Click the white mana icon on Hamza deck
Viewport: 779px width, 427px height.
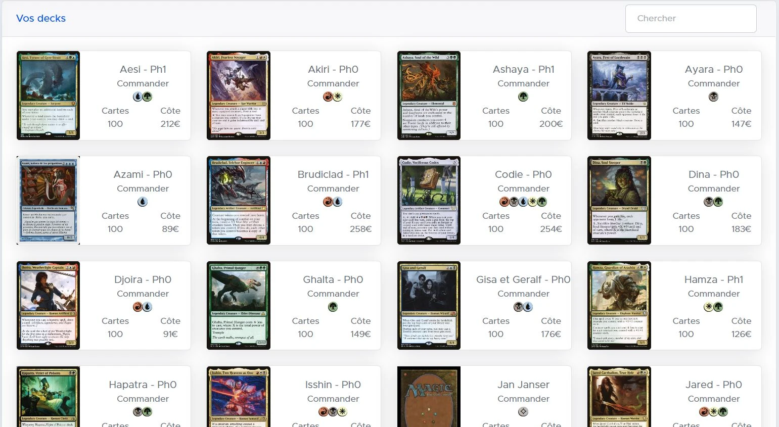click(709, 307)
